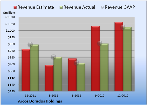Select the red estimate bar for 9-2012

(95, 58)
